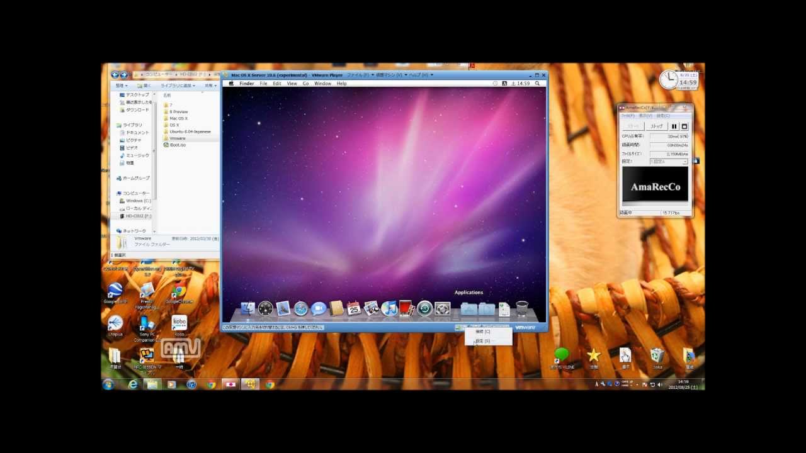
Task: Click the pause button in AmaRecCo
Action: [674, 126]
